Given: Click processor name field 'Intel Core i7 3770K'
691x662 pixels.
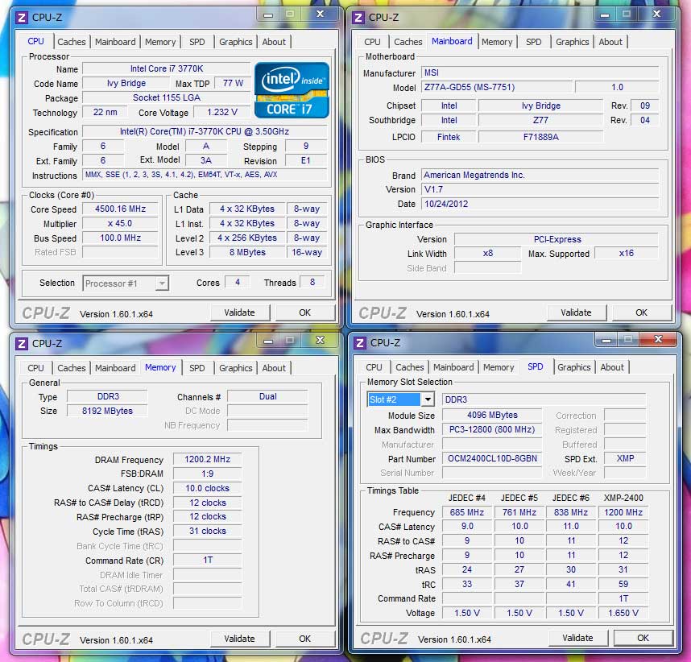Looking at the screenshot, I should coord(167,68).
